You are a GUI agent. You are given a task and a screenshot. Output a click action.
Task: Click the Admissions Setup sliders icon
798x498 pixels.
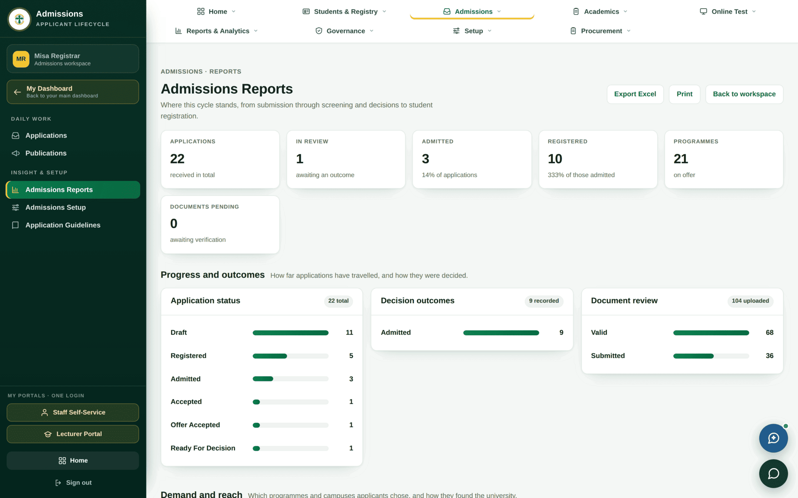pyautogui.click(x=15, y=207)
